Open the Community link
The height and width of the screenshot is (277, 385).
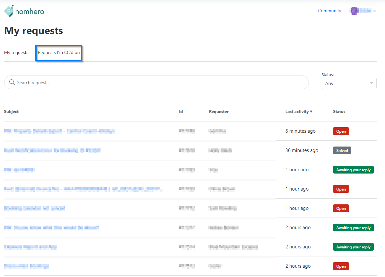(x=329, y=11)
